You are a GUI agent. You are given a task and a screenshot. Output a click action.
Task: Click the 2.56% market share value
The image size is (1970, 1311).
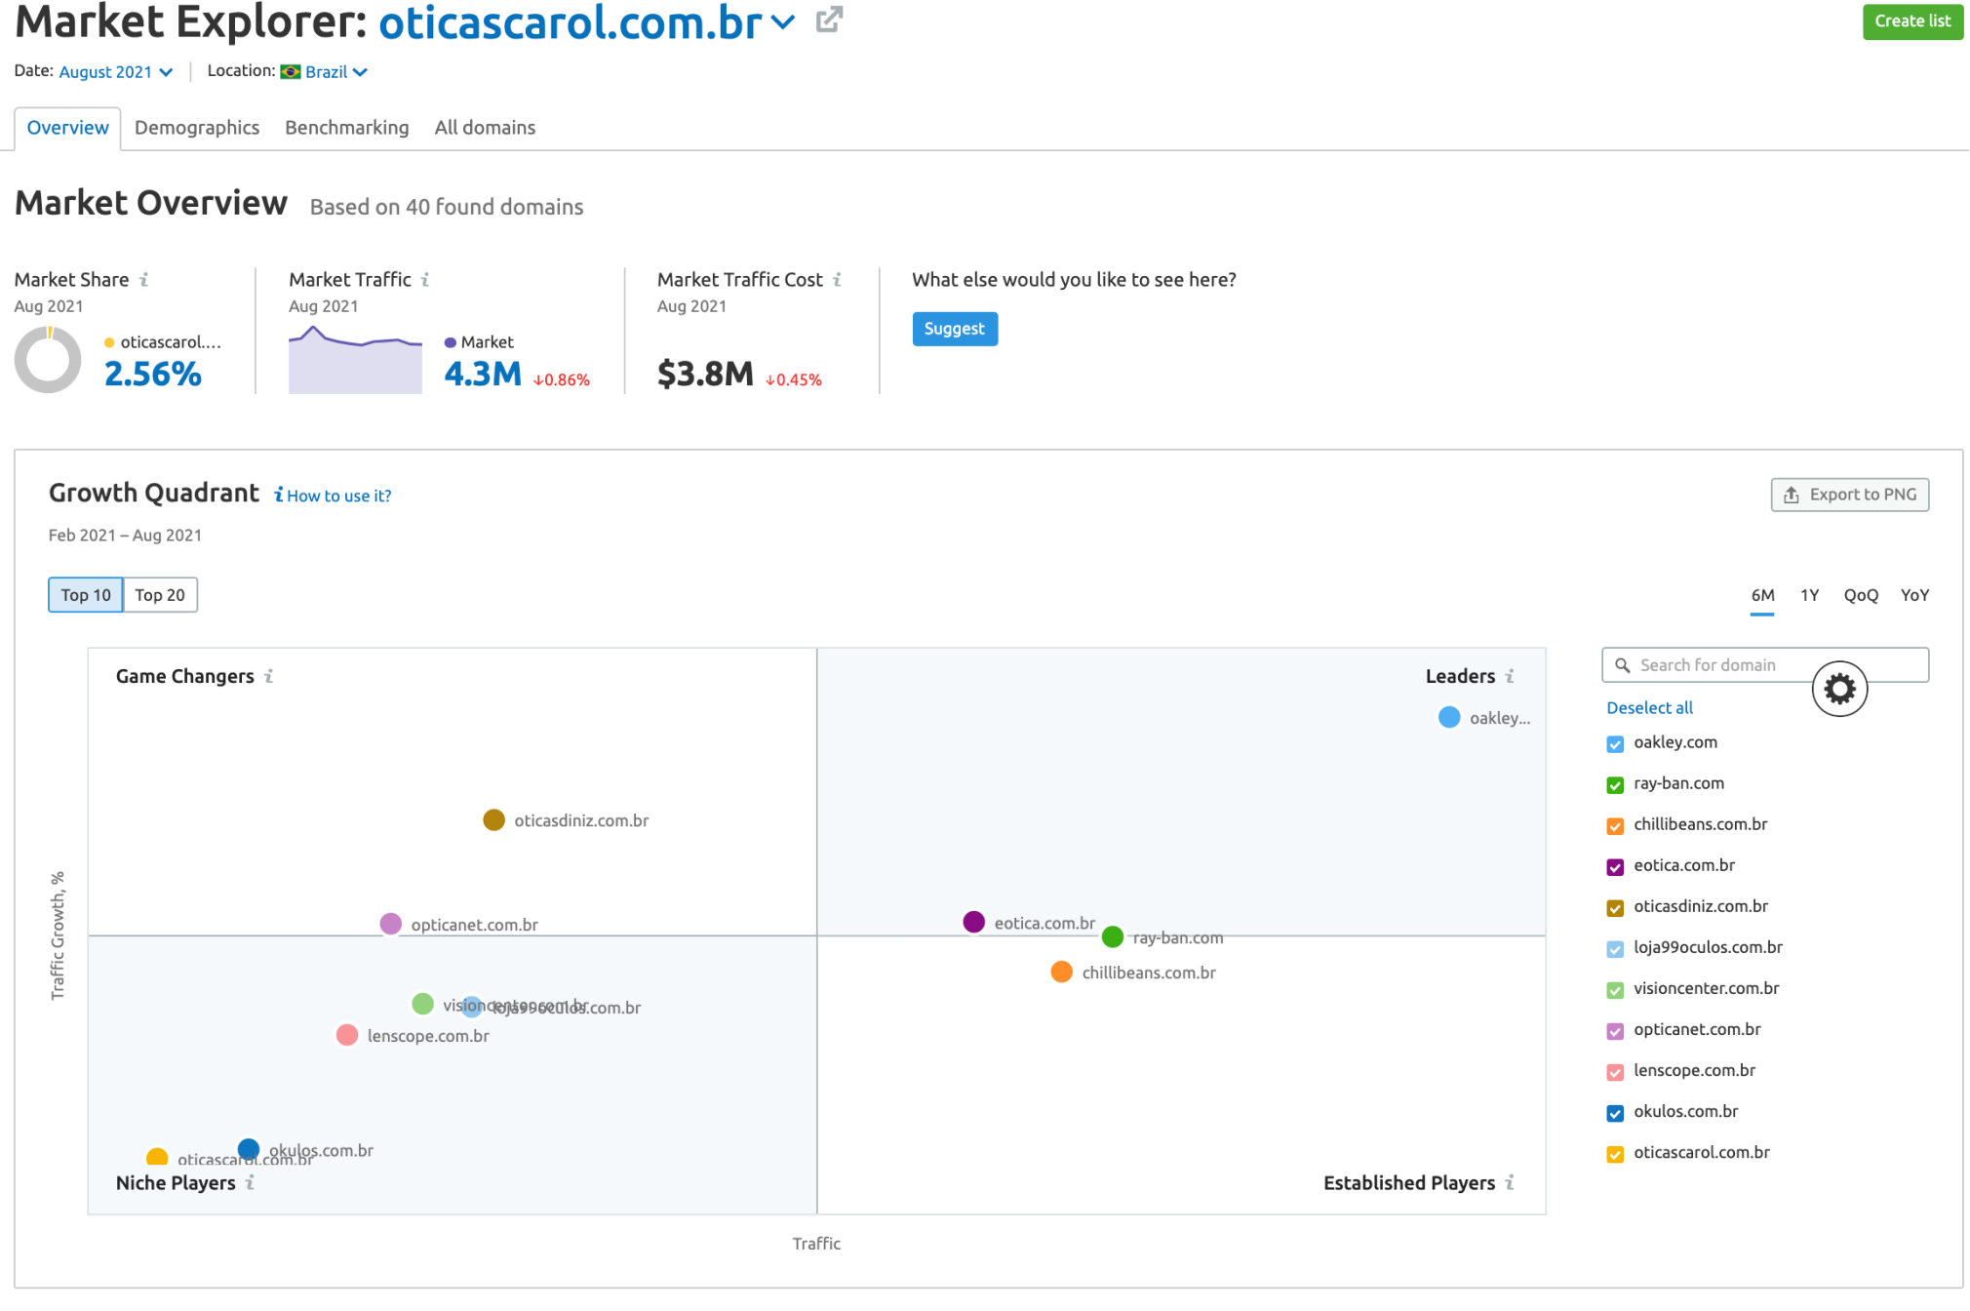tap(153, 374)
